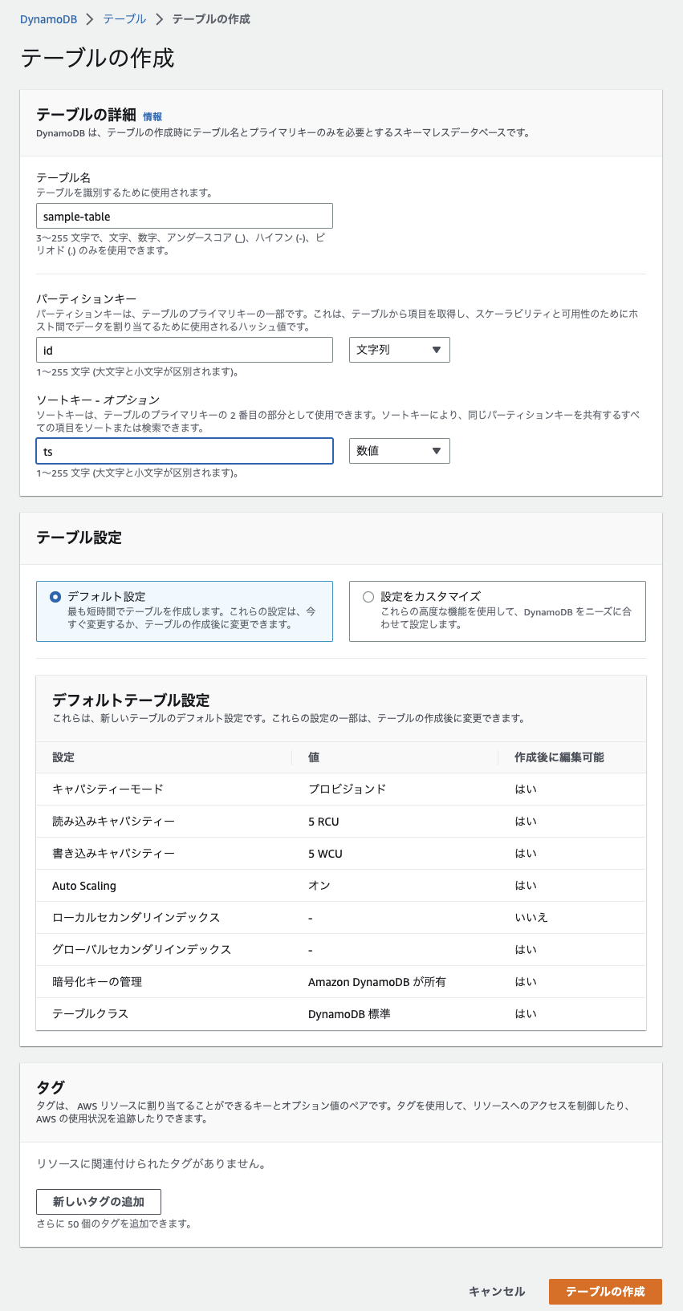The height and width of the screenshot is (1311, 683).
Task: Click the DynamoDB 標準 value
Action: 349,1014
